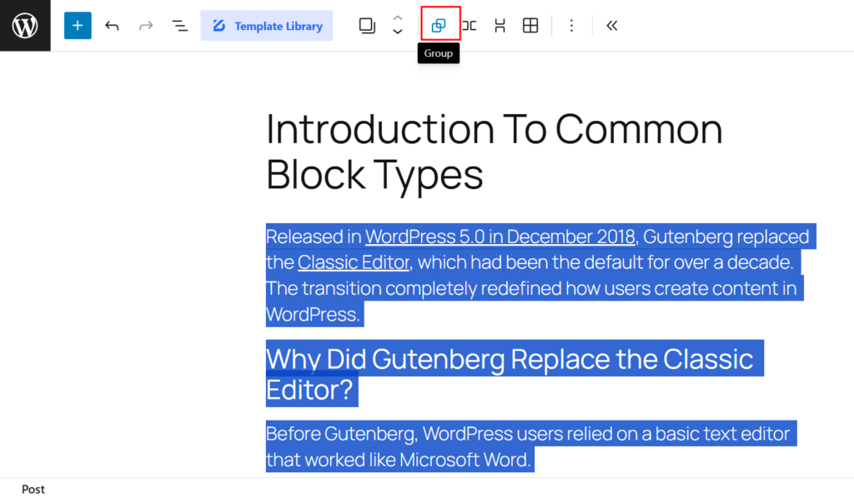Collapse the block toolbar with double chevron
Viewport: 854px width, 498px height.
click(x=611, y=26)
